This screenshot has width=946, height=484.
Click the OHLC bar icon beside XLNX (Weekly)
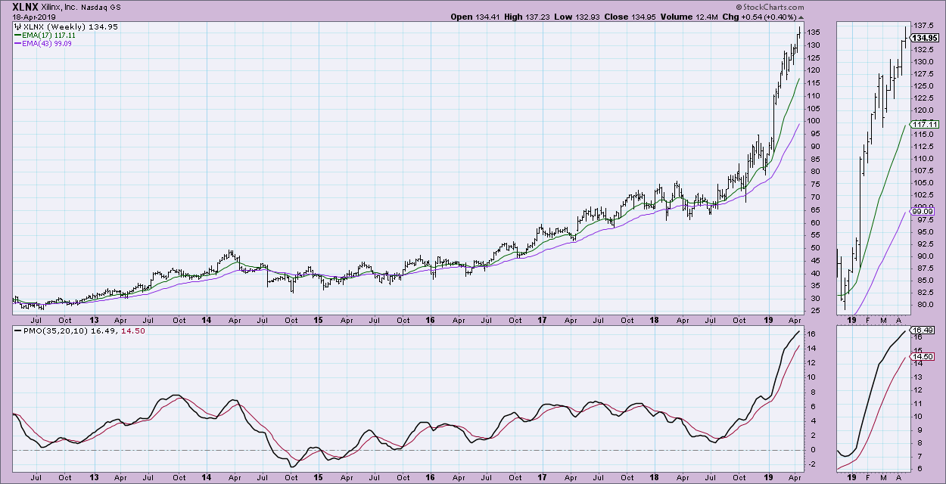point(20,26)
